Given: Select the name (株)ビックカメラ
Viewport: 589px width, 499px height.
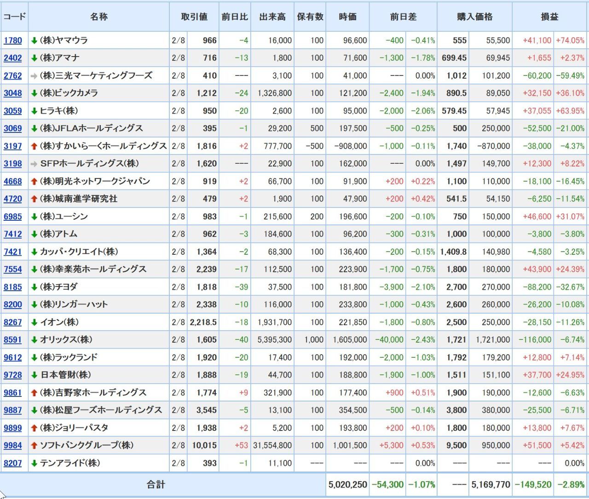Looking at the screenshot, I should click(x=69, y=93).
